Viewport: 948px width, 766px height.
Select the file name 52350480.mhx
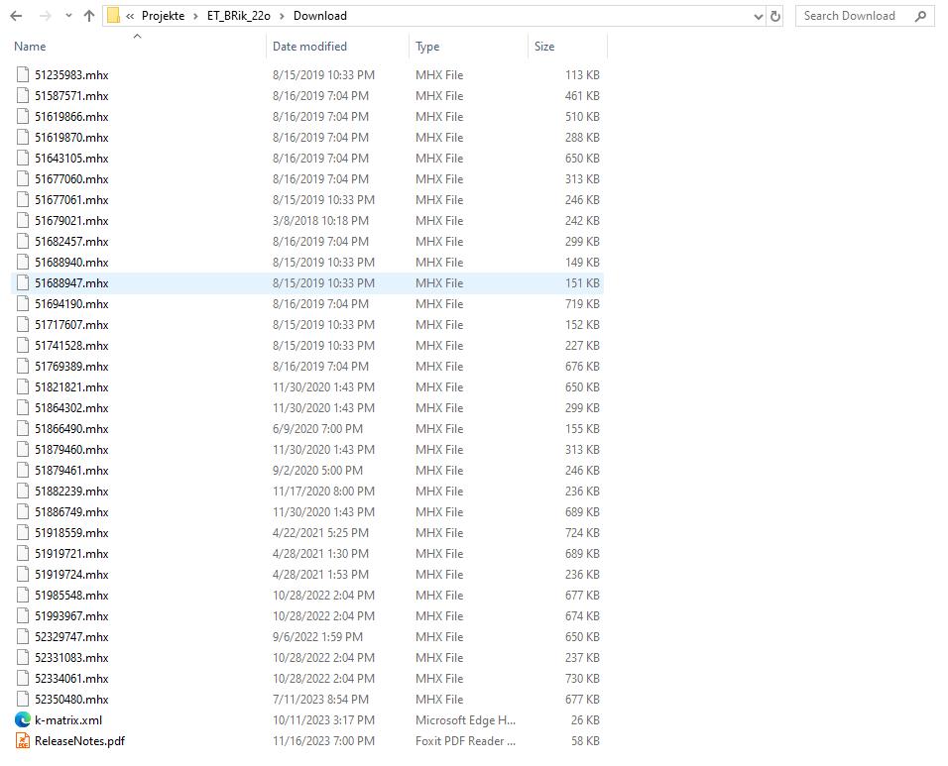click(71, 700)
